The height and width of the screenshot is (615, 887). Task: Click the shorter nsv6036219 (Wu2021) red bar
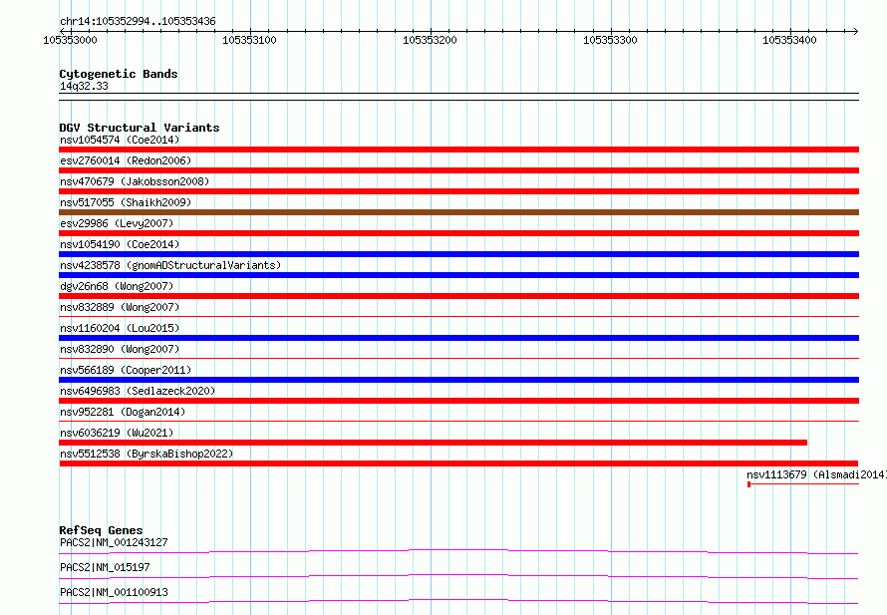tap(433, 443)
